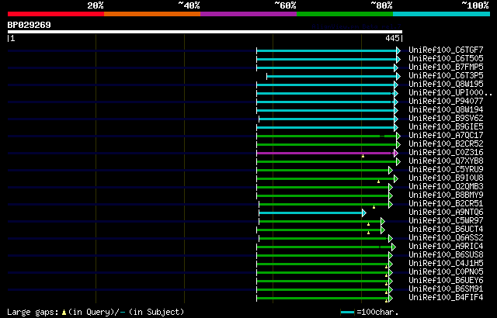Image resolution: width=497 pixels, height=318 pixels.
Task: Click the purple ~60% identity legend segment
Action: (x=248, y=14)
